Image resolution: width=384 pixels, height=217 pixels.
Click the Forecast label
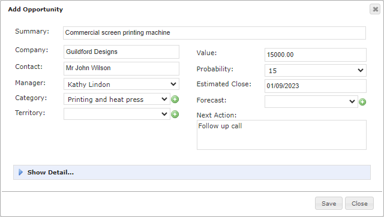(211, 100)
